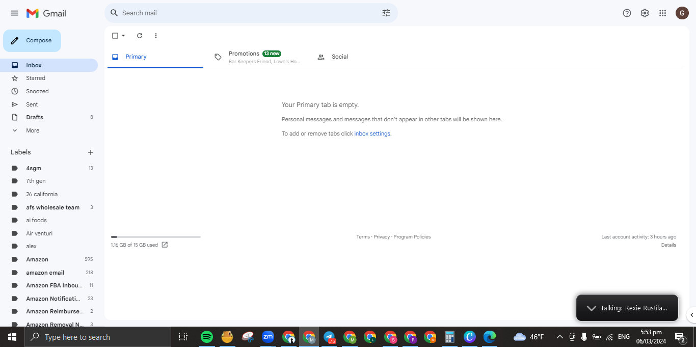Click the Create new label plus icon
The width and height of the screenshot is (696, 347).
pos(91,152)
